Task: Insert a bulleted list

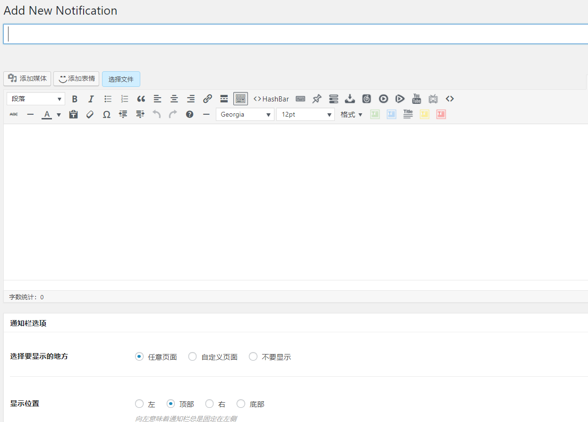Action: click(108, 99)
